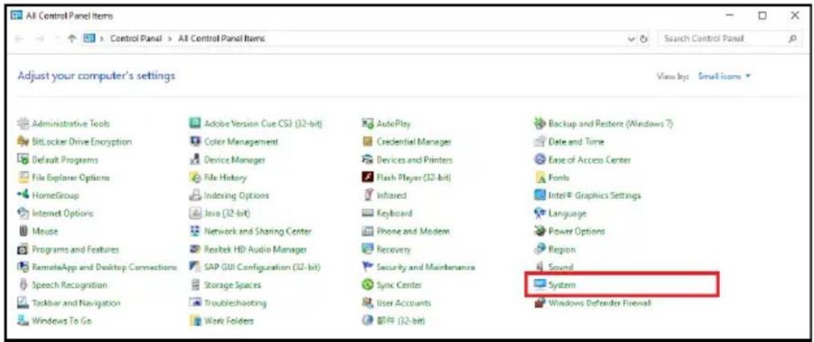The image size is (814, 342).
Task: Open Backup and Restore (Windows 7)
Action: coord(611,124)
